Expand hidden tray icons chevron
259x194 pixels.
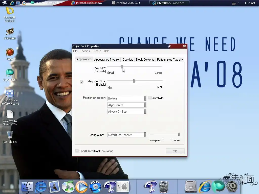point(239,3)
